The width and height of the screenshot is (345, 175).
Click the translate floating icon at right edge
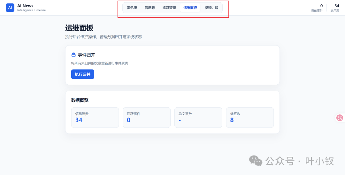(x=340, y=118)
